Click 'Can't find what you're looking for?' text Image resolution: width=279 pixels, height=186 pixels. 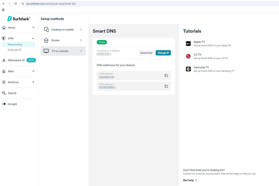click(204, 170)
